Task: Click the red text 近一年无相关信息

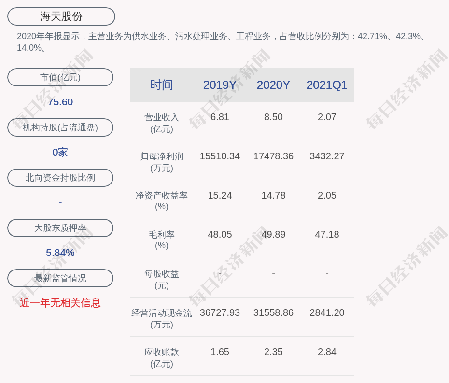Action: pyautogui.click(x=60, y=303)
